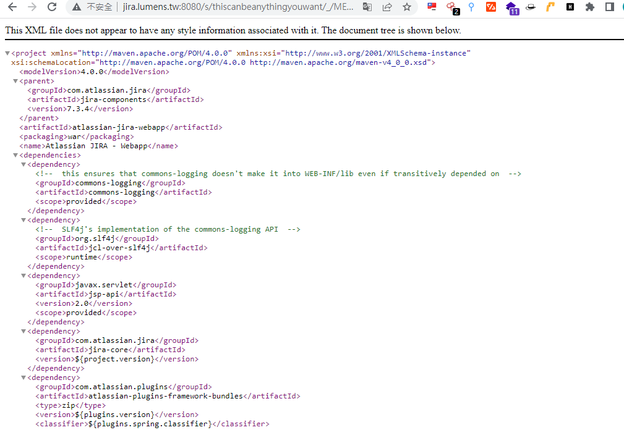Collapse the commons-logging dependency node
The image size is (624, 430).
click(23, 164)
